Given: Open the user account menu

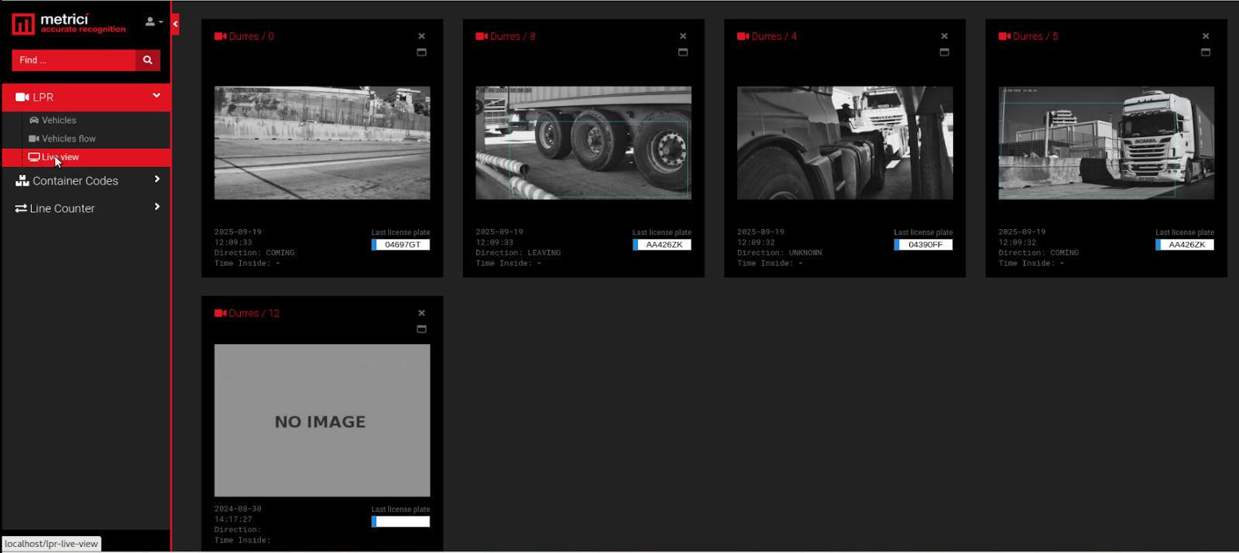Looking at the screenshot, I should pos(153,22).
